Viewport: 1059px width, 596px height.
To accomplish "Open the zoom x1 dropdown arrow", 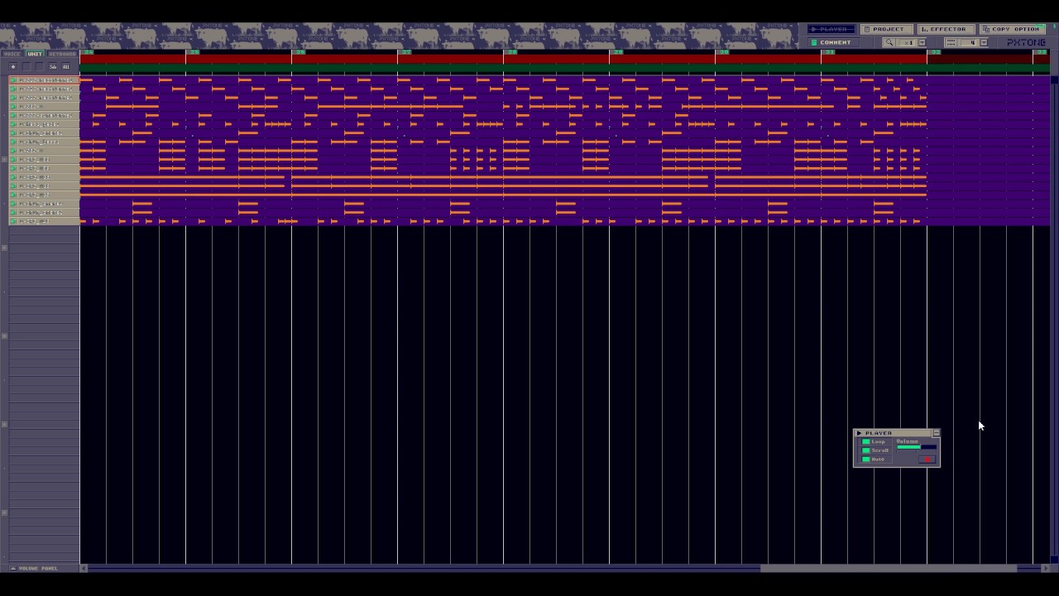I will pos(922,42).
